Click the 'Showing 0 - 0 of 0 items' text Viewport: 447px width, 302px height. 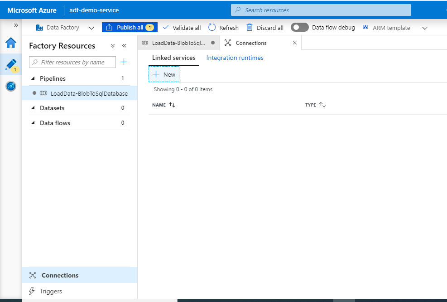[183, 89]
